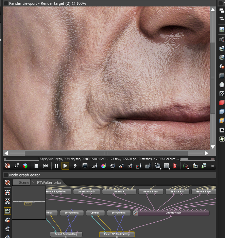The height and width of the screenshot is (238, 225).
Task: Select the Genesis 9 Tear node
Action: pyautogui.click(x=151, y=192)
